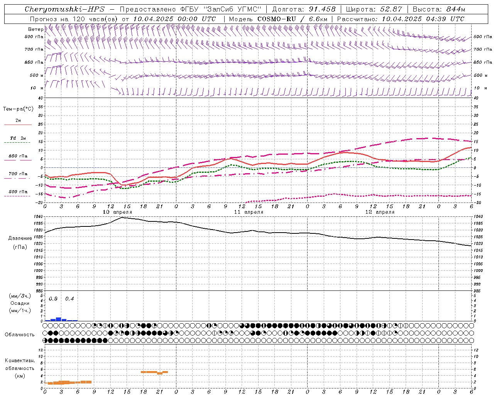Click the "Модель COSMO-RU / 6.6км" text
Viewport: 494px width, 395px height.
(278, 19)
